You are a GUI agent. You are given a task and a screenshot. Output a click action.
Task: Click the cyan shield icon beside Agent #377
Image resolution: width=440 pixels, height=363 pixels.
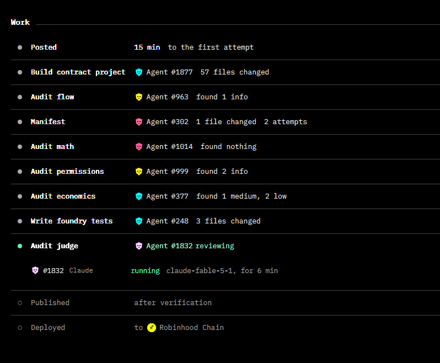tap(138, 196)
